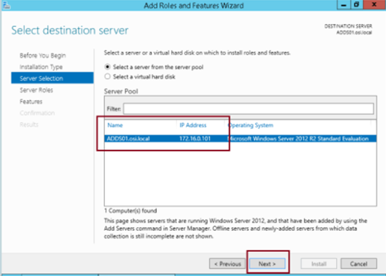This screenshot has height=276, width=386.
Task: Click the wizard icon in the title bar
Action: click(x=7, y=5)
